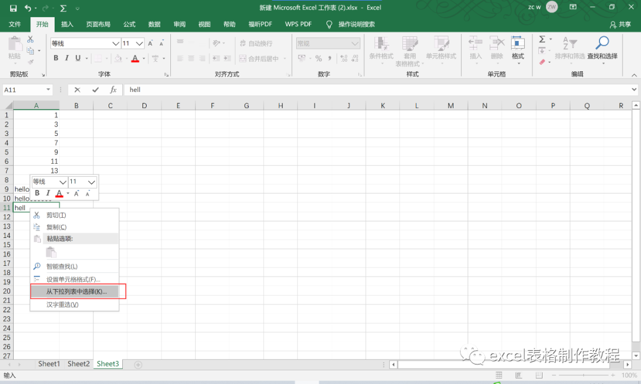The image size is (641, 384).
Task: Switch to the Insert (插入) tab
Action: click(67, 24)
